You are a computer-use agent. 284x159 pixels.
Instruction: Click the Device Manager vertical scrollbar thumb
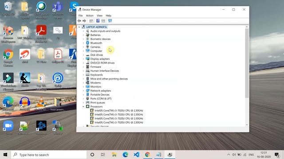[247, 63]
